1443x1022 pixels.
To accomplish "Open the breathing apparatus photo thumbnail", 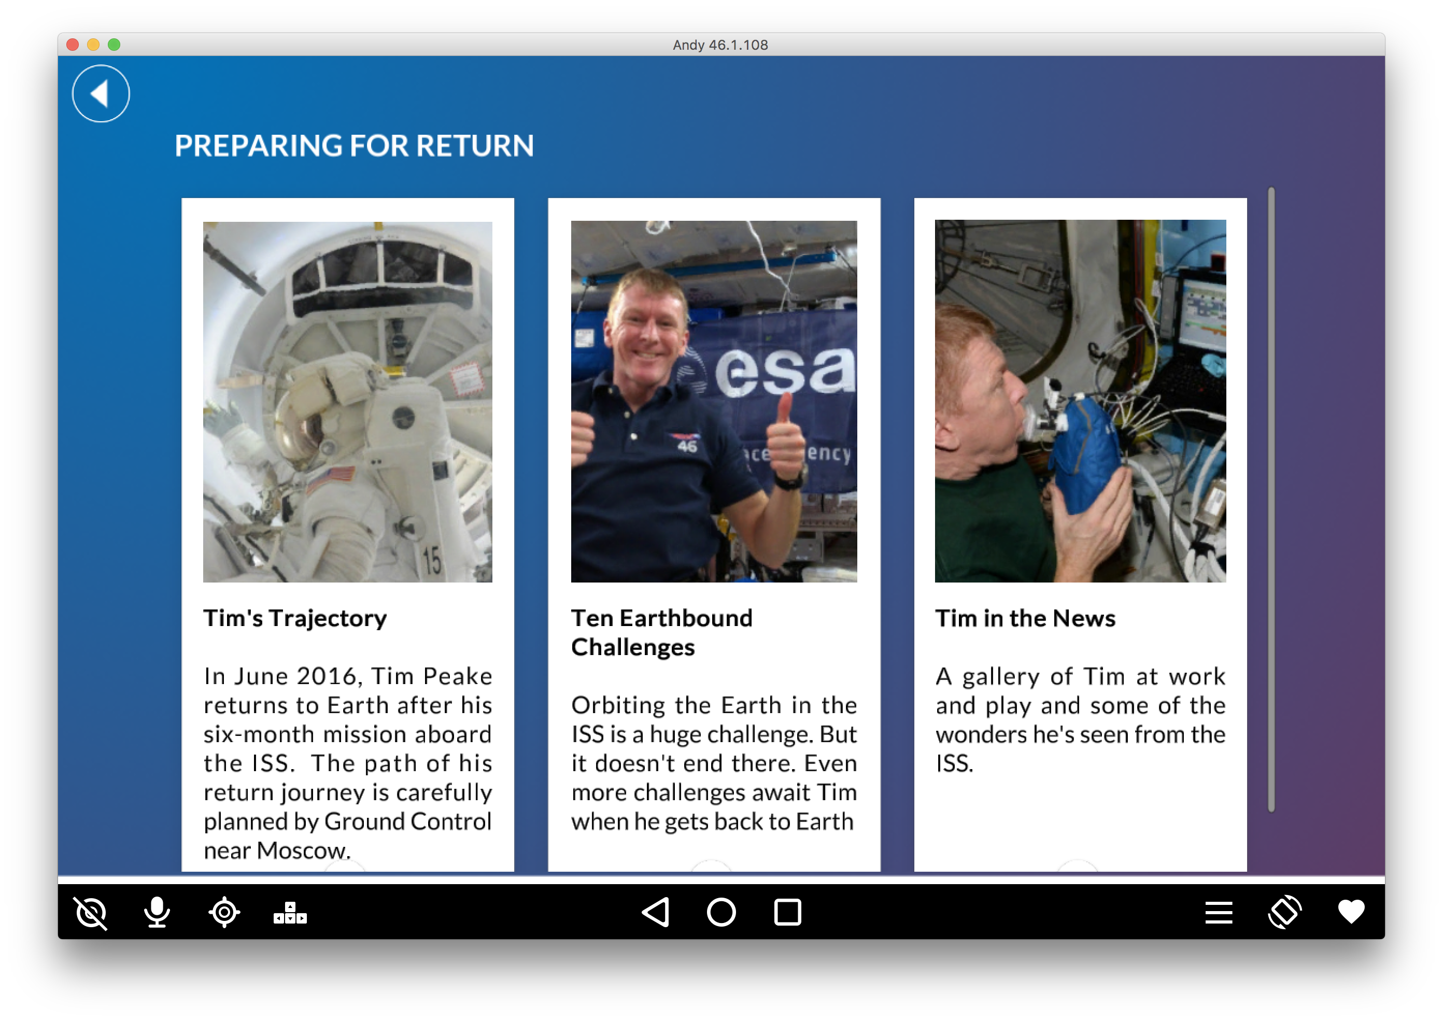I will pos(1080,401).
